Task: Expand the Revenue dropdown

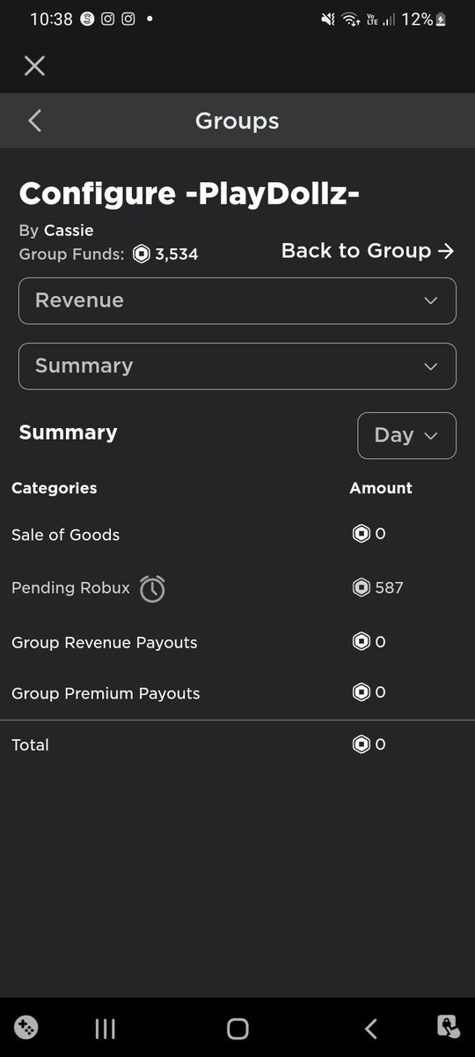Action: tap(237, 300)
